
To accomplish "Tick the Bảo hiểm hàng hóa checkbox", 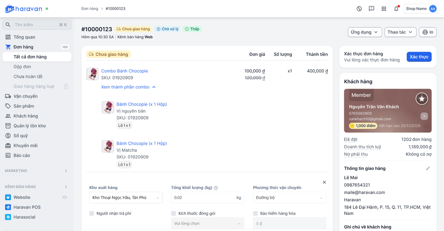I will [x=255, y=213].
